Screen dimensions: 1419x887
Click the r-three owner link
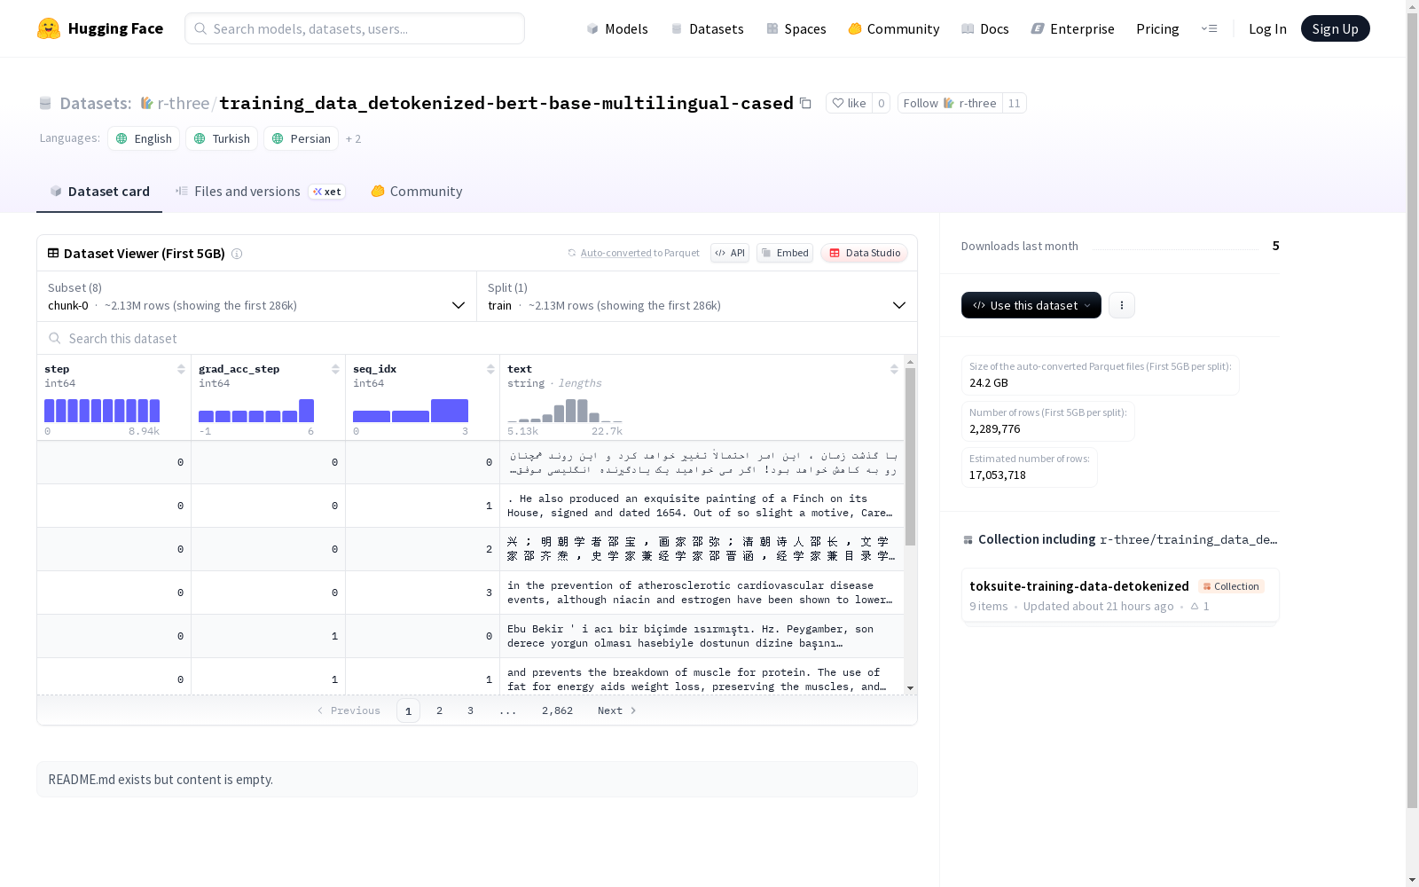[183, 103]
